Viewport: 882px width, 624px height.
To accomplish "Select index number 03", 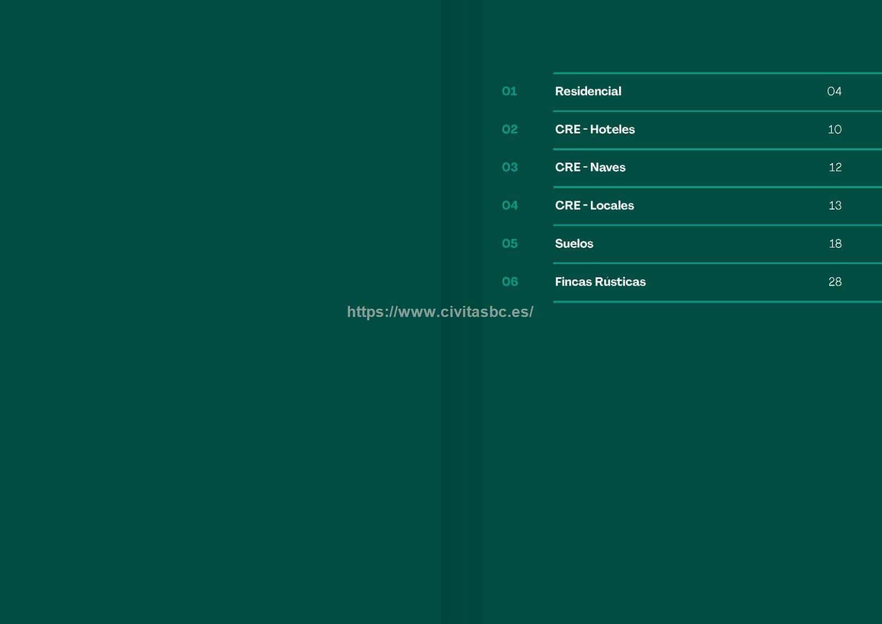I will (509, 168).
